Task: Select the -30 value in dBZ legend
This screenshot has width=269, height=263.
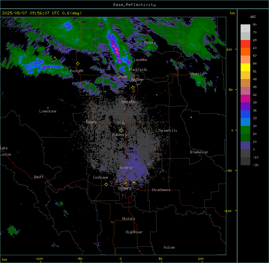Action: pos(256,165)
